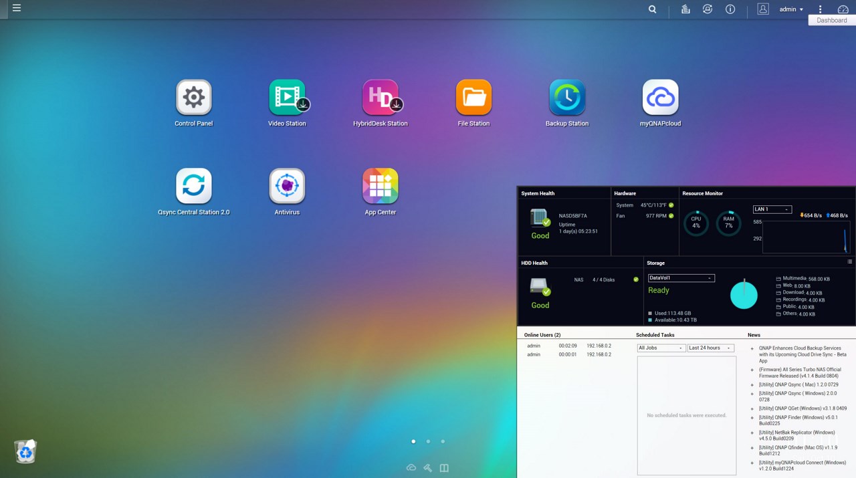
Task: Click the Recordings folder entry in Storage
Action: pos(800,300)
